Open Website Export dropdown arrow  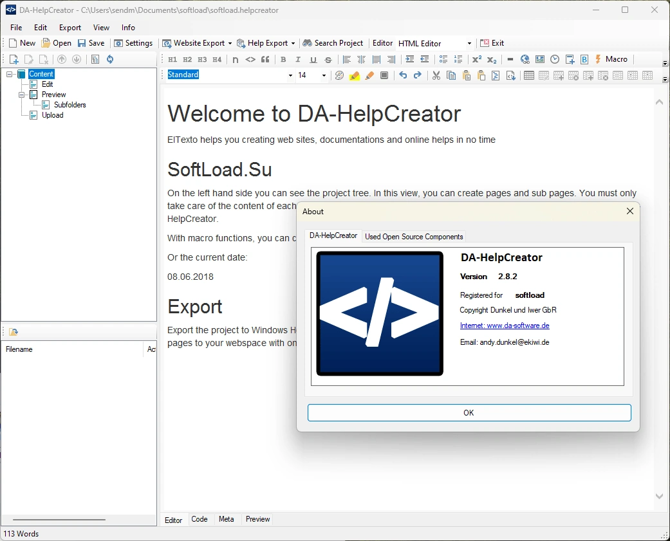coord(230,43)
